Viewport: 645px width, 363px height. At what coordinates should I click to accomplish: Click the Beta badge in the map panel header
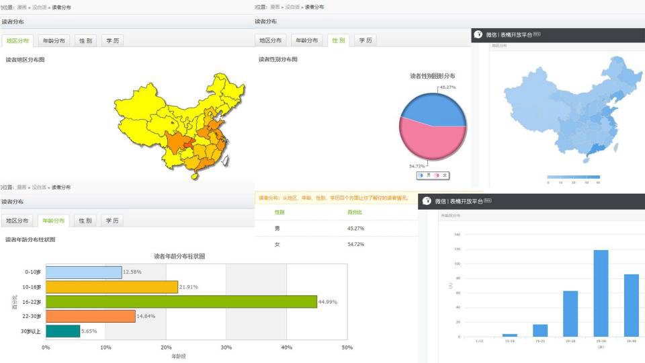(x=536, y=34)
